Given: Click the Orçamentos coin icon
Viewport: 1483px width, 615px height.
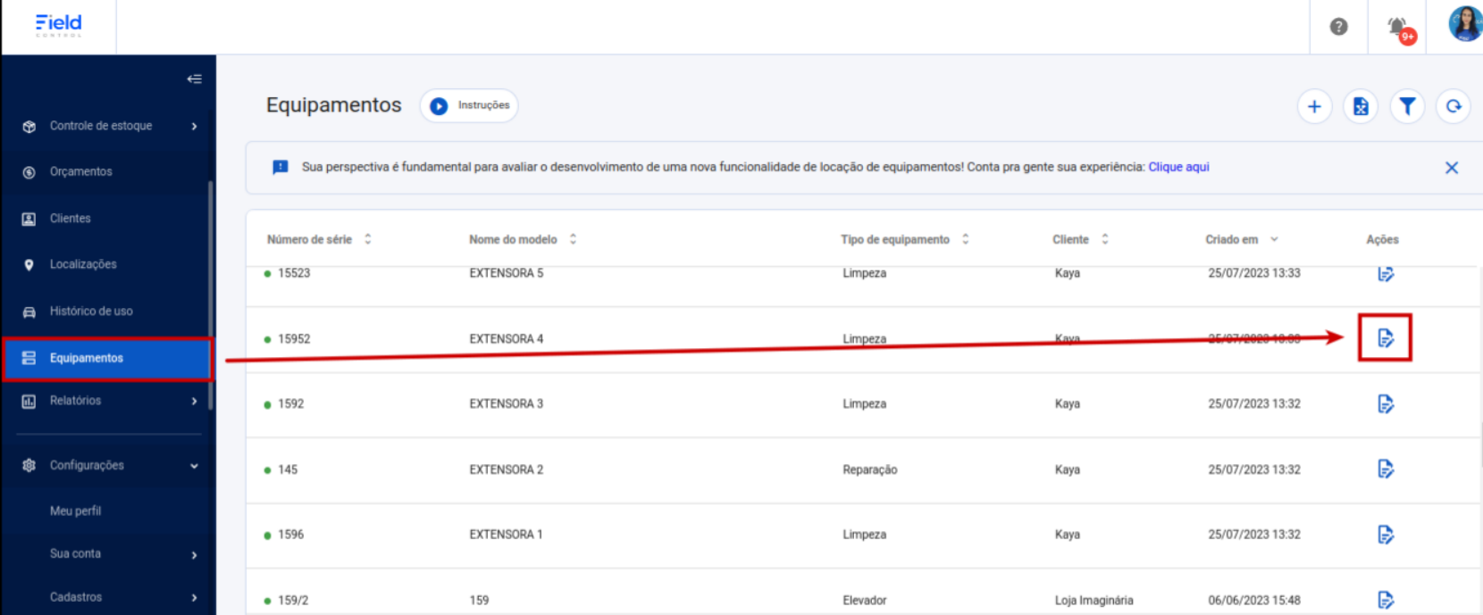Looking at the screenshot, I should pos(29,172).
